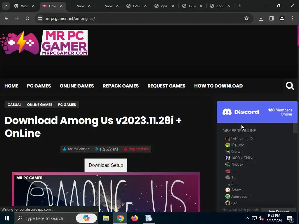The width and height of the screenshot is (299, 224).
Task: Click the Download Setup button
Action: (x=106, y=165)
